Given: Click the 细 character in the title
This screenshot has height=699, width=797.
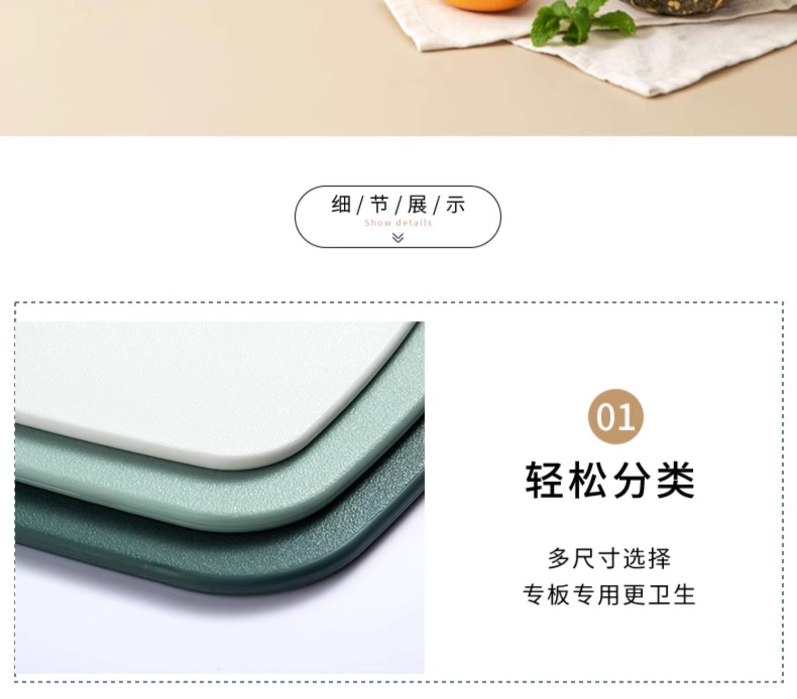Looking at the screenshot, I should tap(341, 204).
